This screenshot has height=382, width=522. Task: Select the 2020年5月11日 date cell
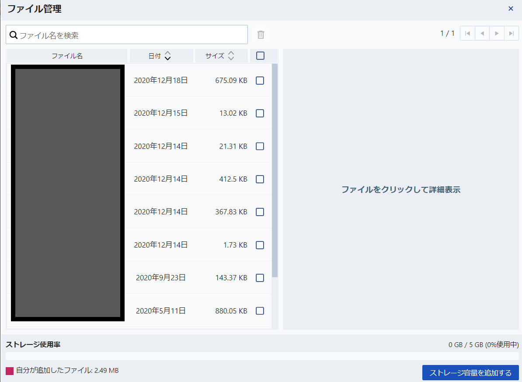[161, 311]
